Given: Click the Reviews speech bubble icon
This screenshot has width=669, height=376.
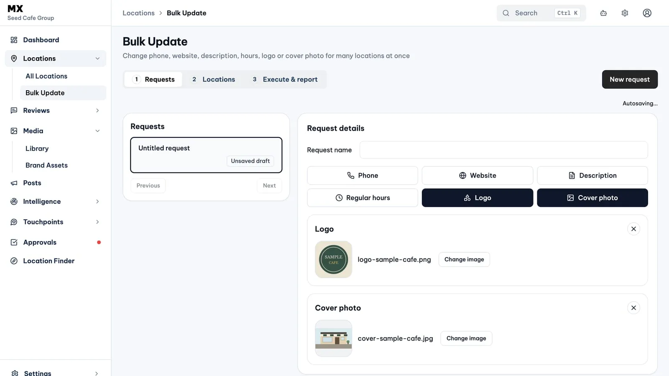Looking at the screenshot, I should click(14, 110).
